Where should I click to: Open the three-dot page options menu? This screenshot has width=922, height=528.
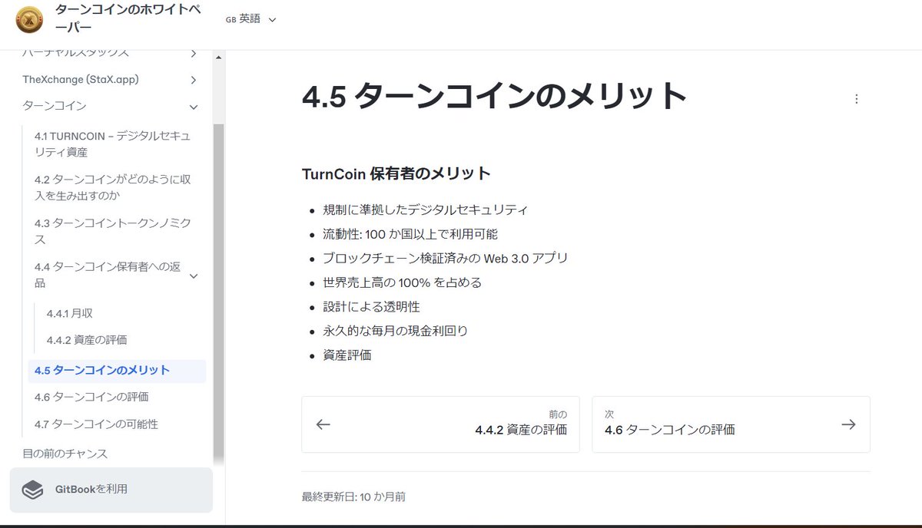click(x=857, y=99)
